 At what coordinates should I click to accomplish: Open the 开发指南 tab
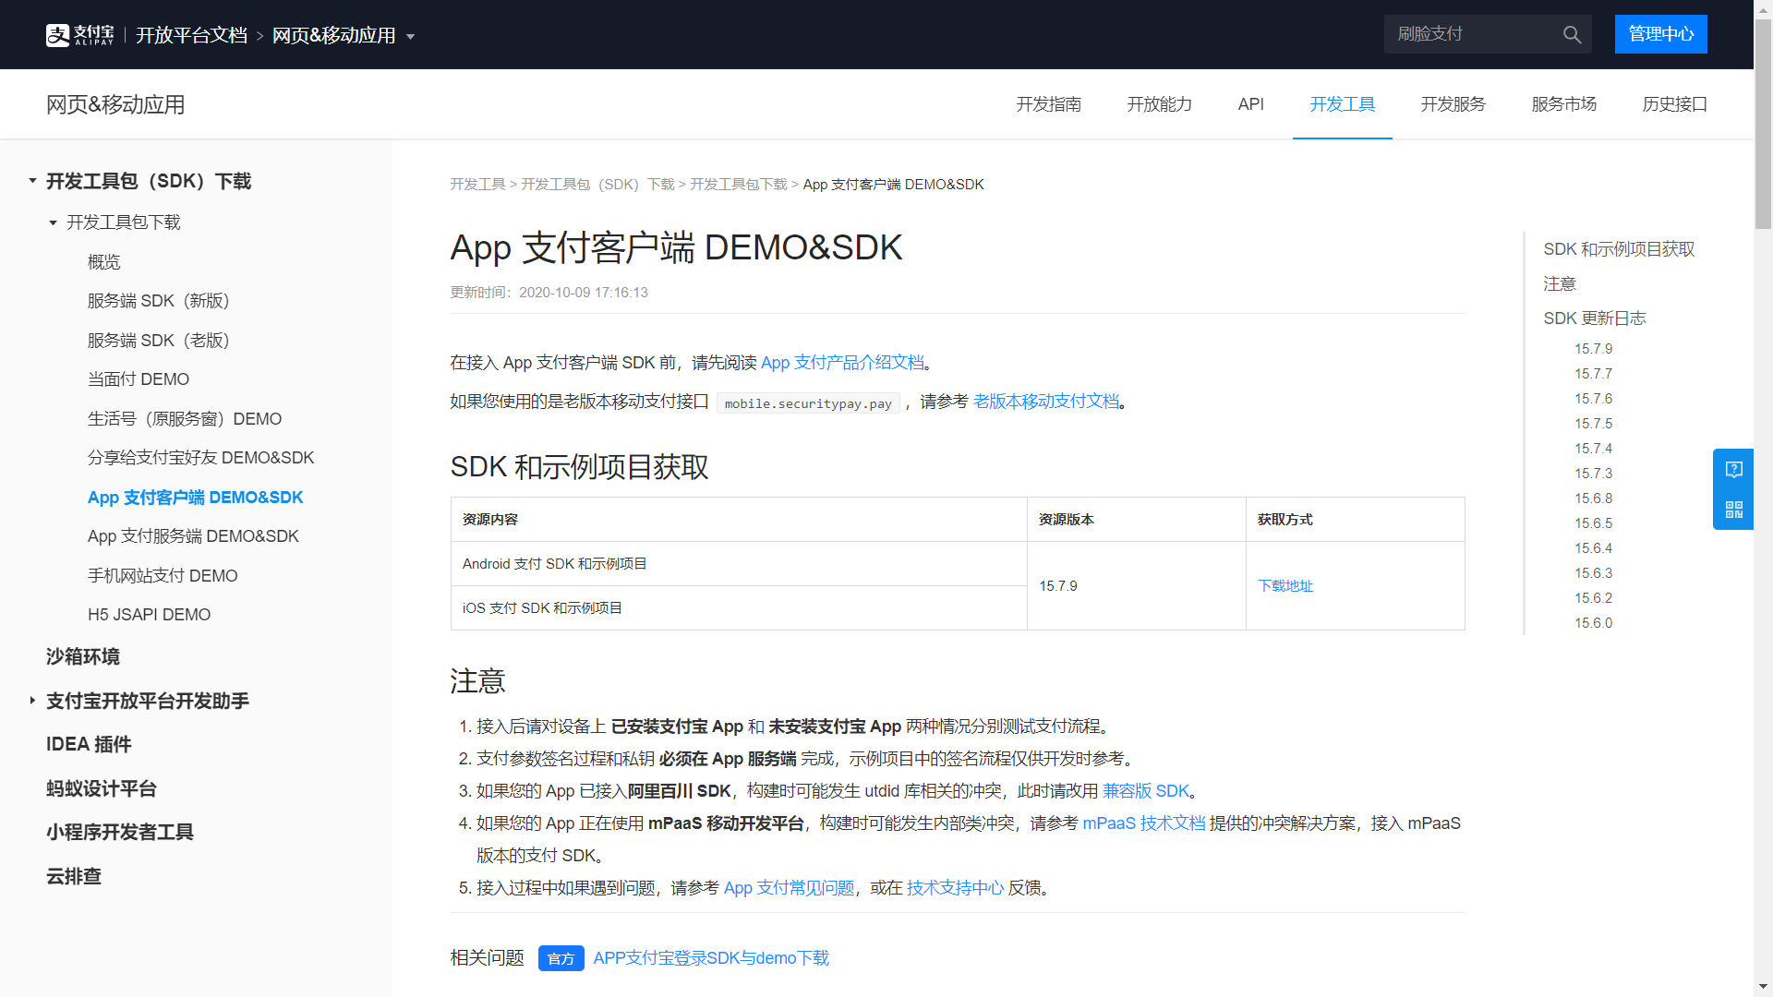tap(1048, 104)
